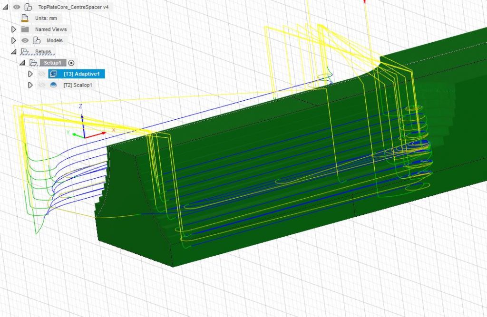
Task: Click the Models component icon
Action: point(37,40)
